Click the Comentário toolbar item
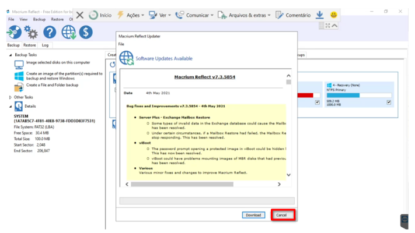The width and height of the screenshot is (415, 233). coord(293,15)
